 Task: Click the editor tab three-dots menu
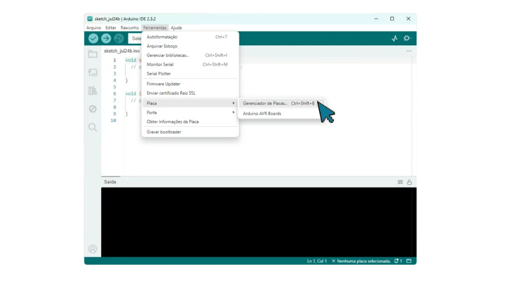[409, 51]
